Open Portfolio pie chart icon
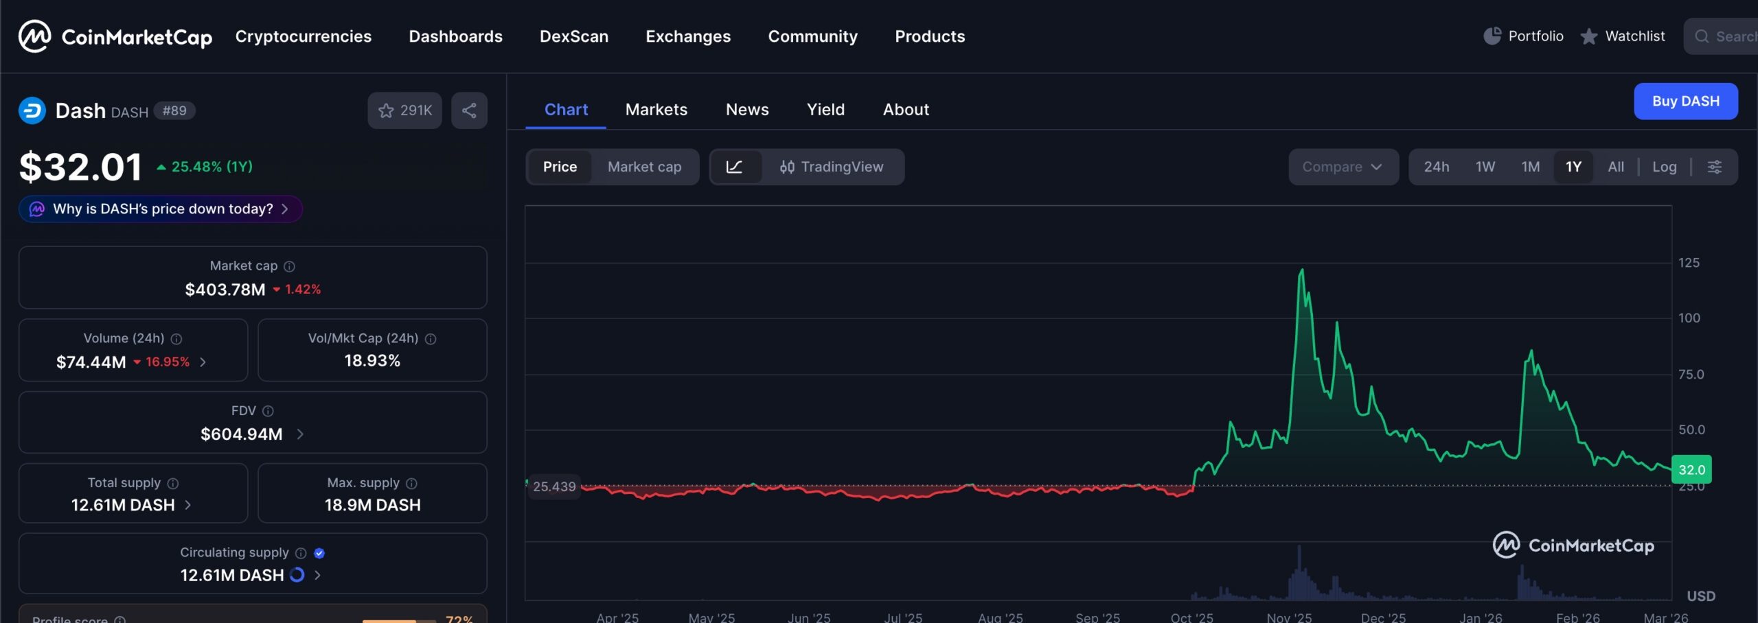1758x623 pixels. [1492, 36]
